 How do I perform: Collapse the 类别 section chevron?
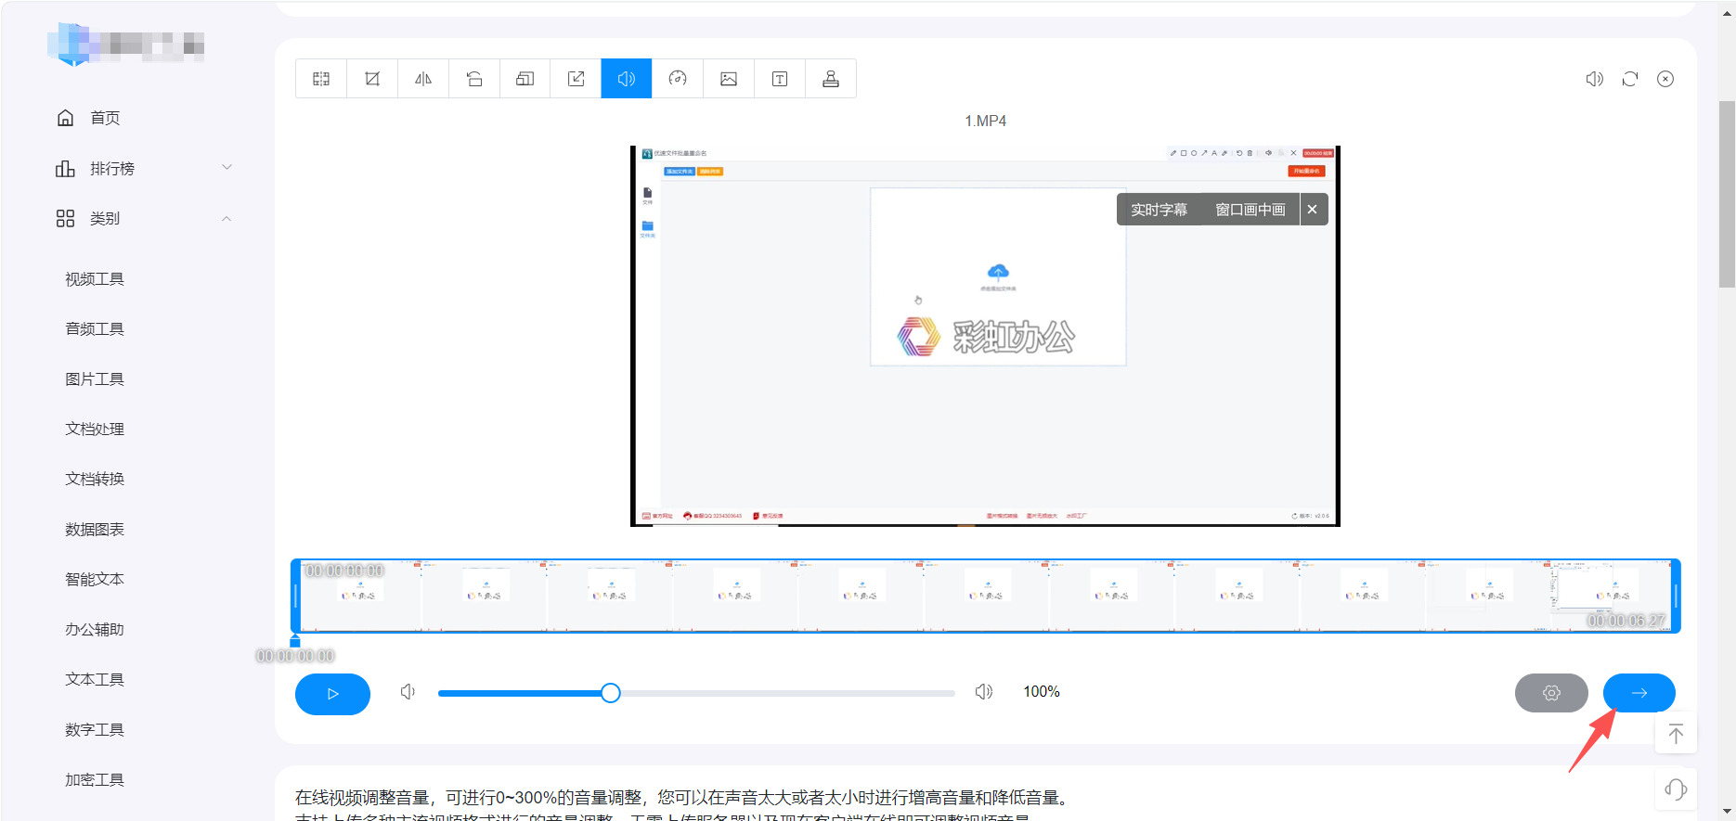point(227,219)
